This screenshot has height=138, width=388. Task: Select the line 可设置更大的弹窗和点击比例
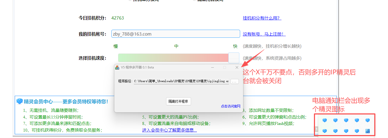[274, 117]
